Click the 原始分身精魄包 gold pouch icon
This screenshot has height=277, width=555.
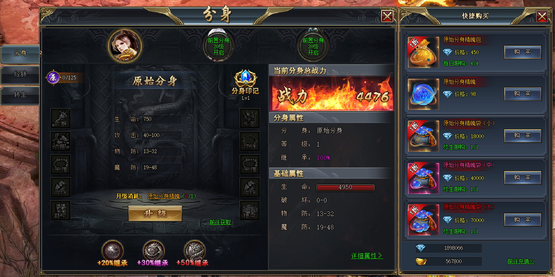coord(423,52)
